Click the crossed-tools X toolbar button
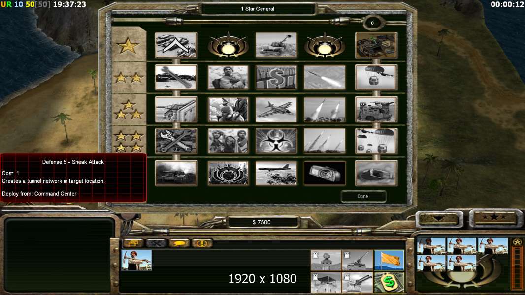Screen dimensions: 525x295 tap(156, 243)
